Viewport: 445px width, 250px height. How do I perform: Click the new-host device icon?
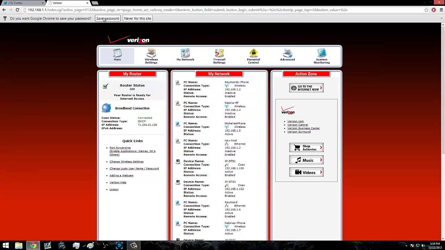pyautogui.click(x=178, y=141)
